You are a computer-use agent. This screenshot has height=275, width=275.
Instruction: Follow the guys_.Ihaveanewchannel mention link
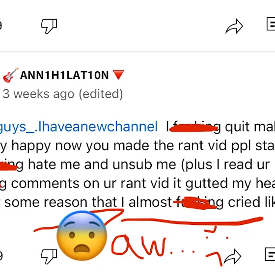coord(79,127)
